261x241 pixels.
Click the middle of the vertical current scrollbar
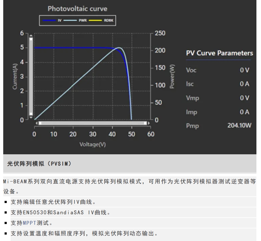coord(31,76)
